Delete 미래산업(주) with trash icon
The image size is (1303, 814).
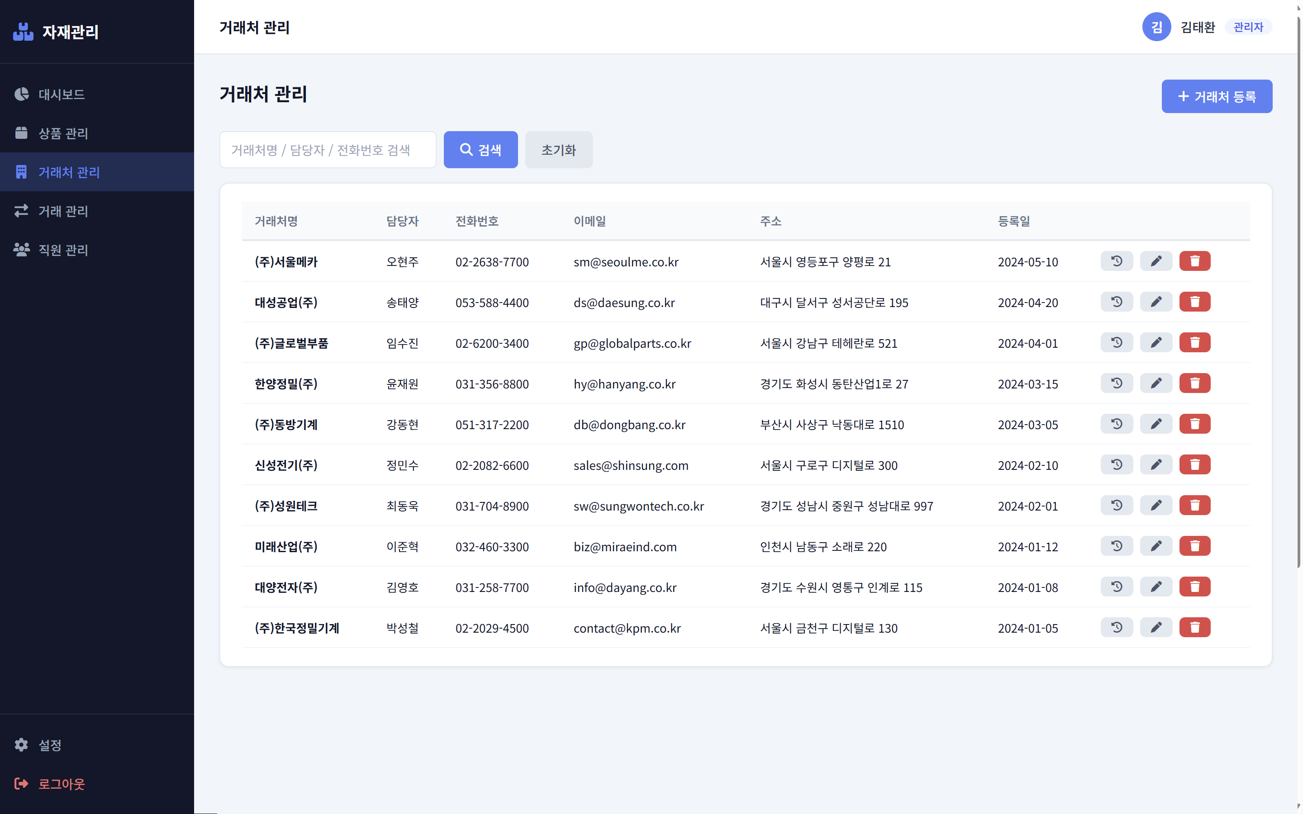[x=1195, y=546]
